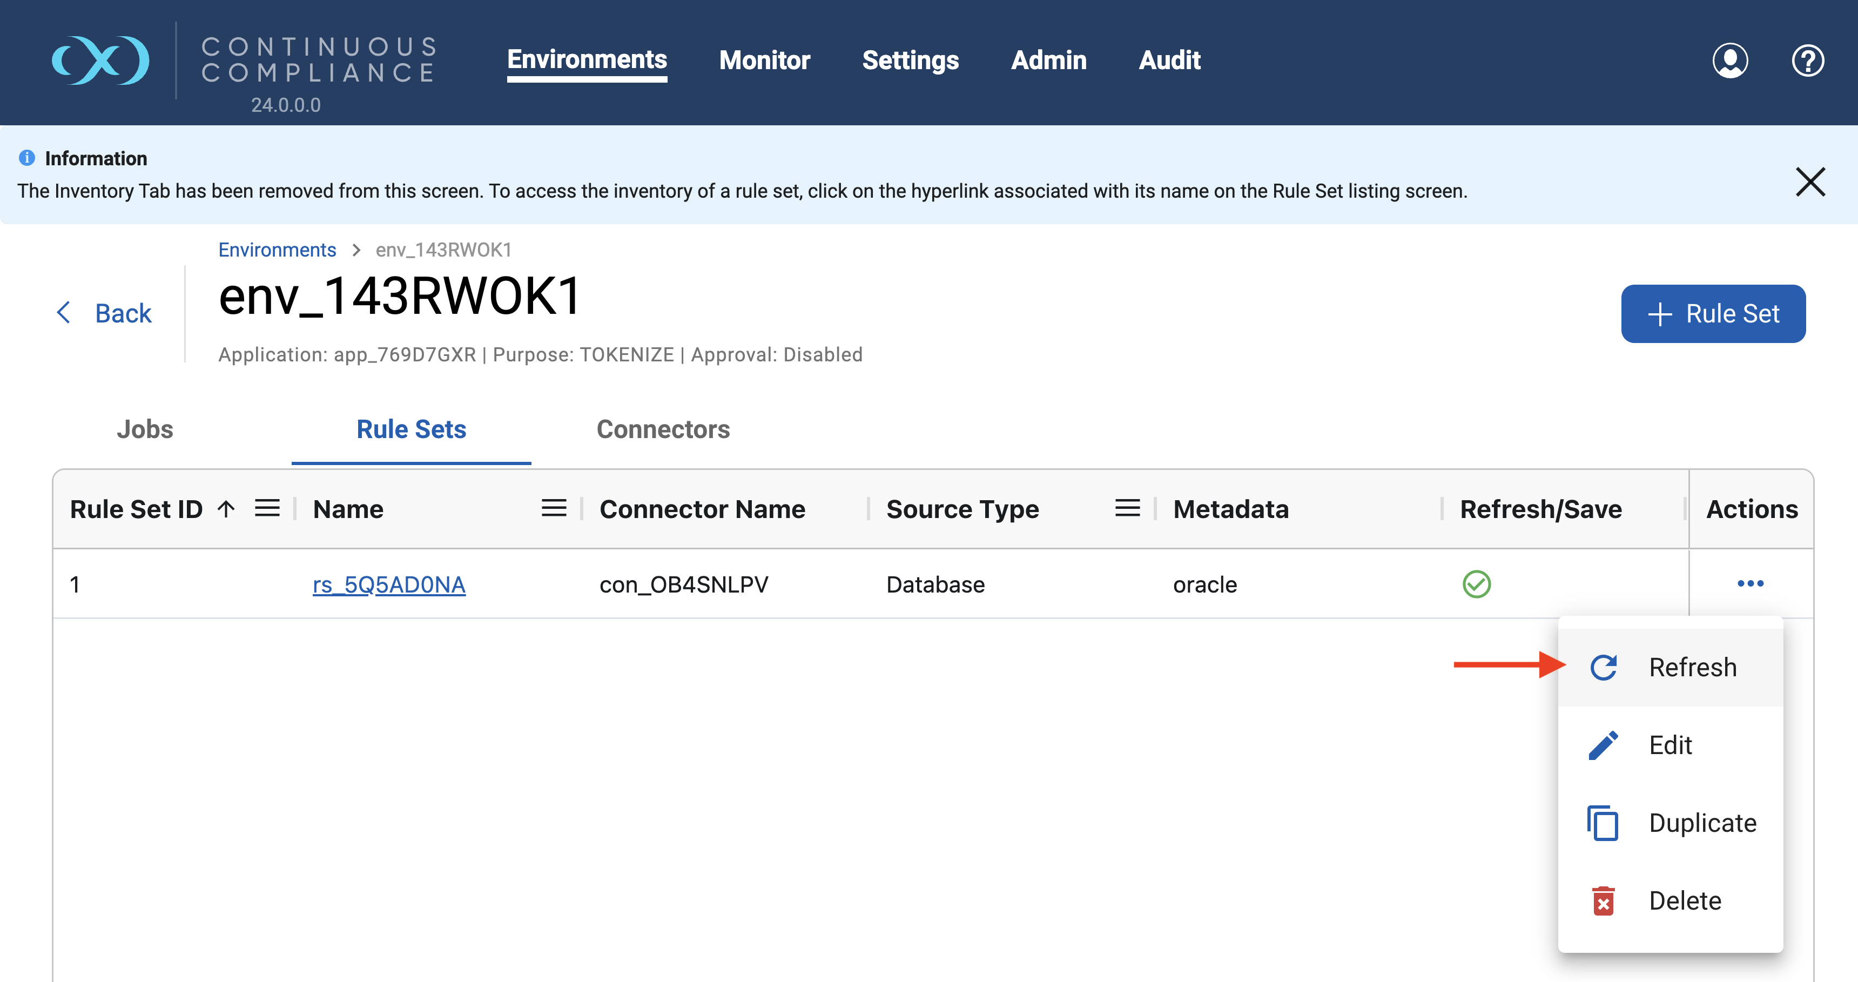Click the Environments breadcrumb link
Screen dimensions: 1858x982
(x=277, y=250)
